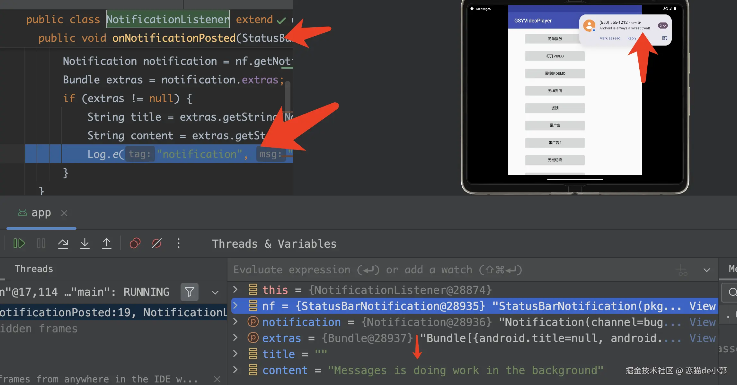
Task: Expand the 'content' variable node
Action: (x=235, y=370)
